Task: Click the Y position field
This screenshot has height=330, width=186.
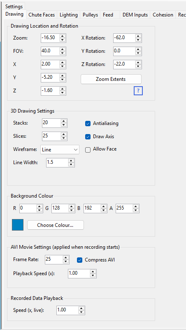Action: 50,78
